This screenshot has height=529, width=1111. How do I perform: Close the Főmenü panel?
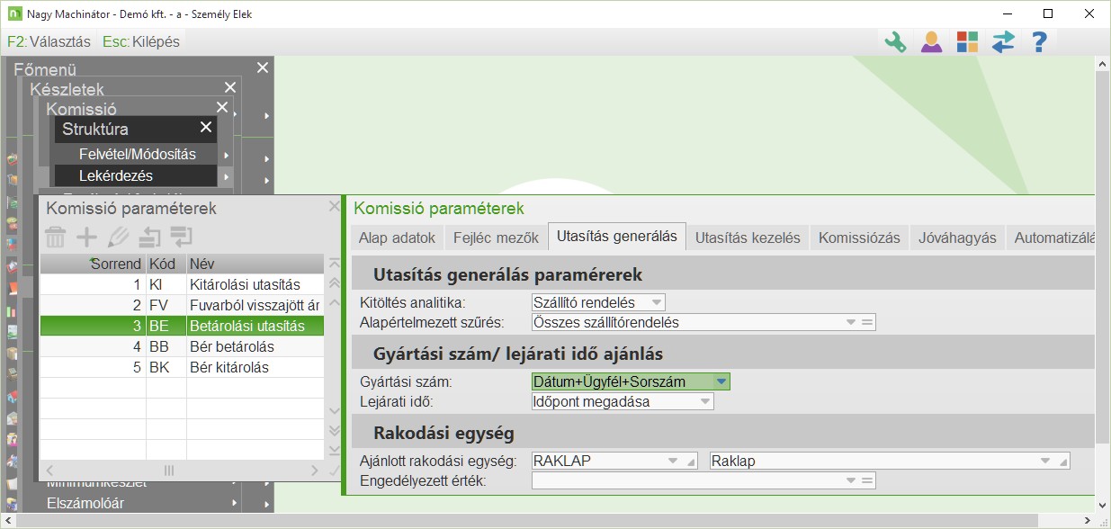262,68
